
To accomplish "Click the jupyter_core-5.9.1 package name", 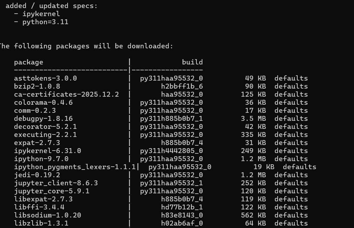I will pos(51,191).
